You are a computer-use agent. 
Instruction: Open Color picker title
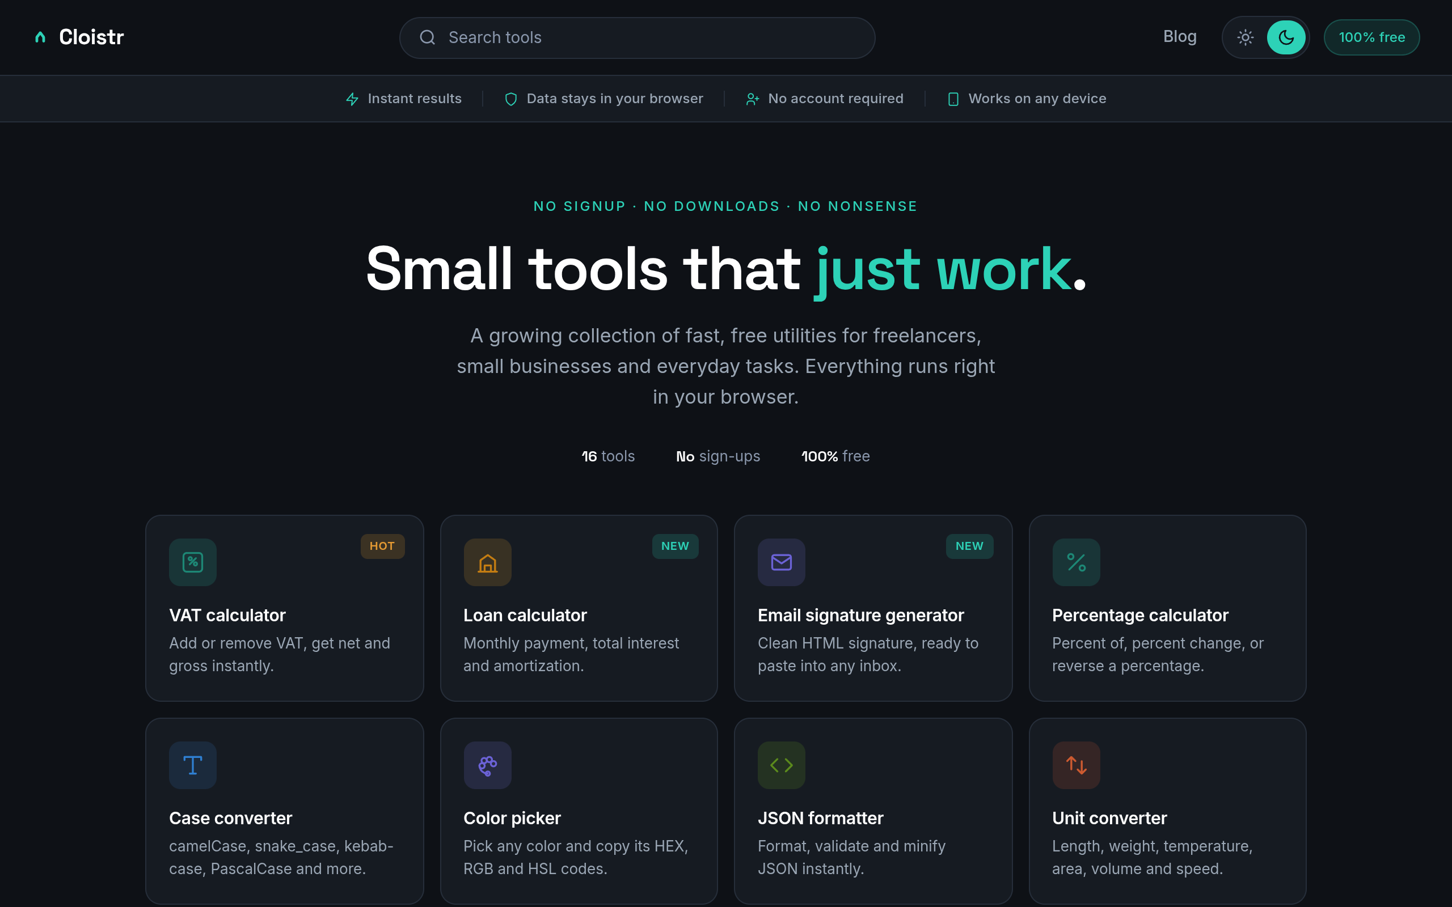coord(512,817)
